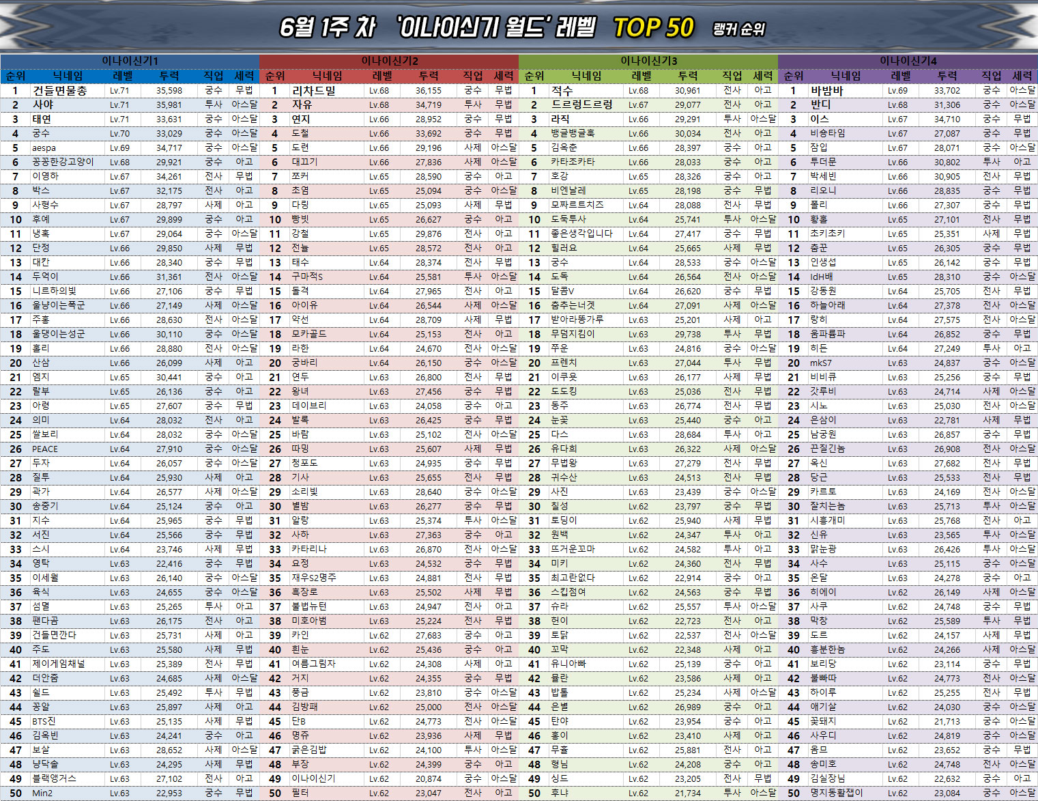
Task: Select 세력 column header under 이나이신기4
Action: [x=1022, y=76]
